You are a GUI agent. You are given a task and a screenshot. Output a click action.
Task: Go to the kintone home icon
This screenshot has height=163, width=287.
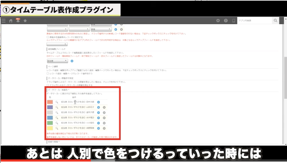tap(11, 21)
